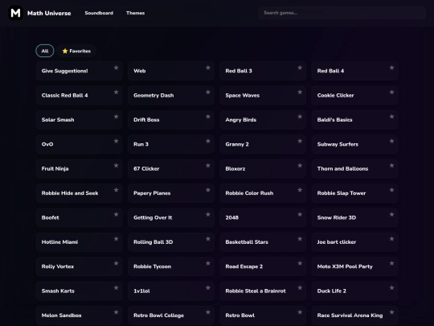The image size is (434, 326).
Task: Open the Cookie Clicker game
Action: [x=354, y=95]
